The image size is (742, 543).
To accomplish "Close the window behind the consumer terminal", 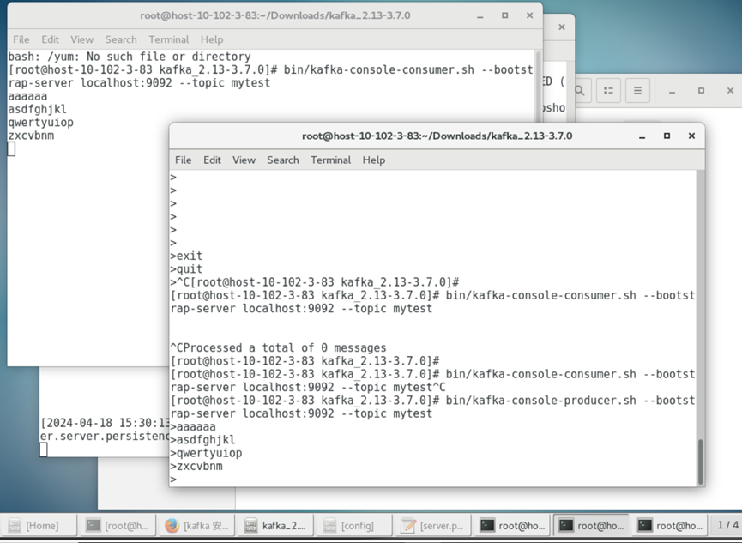I will tap(562, 27).
